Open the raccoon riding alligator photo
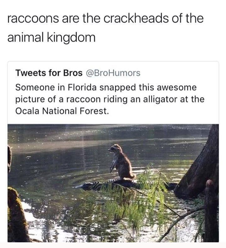 click(x=113, y=183)
